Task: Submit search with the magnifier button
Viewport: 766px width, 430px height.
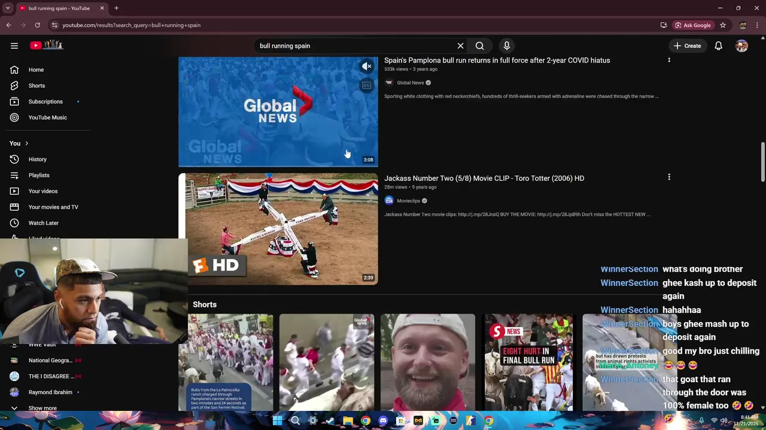Action: point(479,45)
